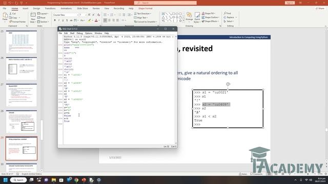Expand the shapes gallery More arrow
The height and width of the screenshot is (184, 328).
pyautogui.click(x=183, y=21)
